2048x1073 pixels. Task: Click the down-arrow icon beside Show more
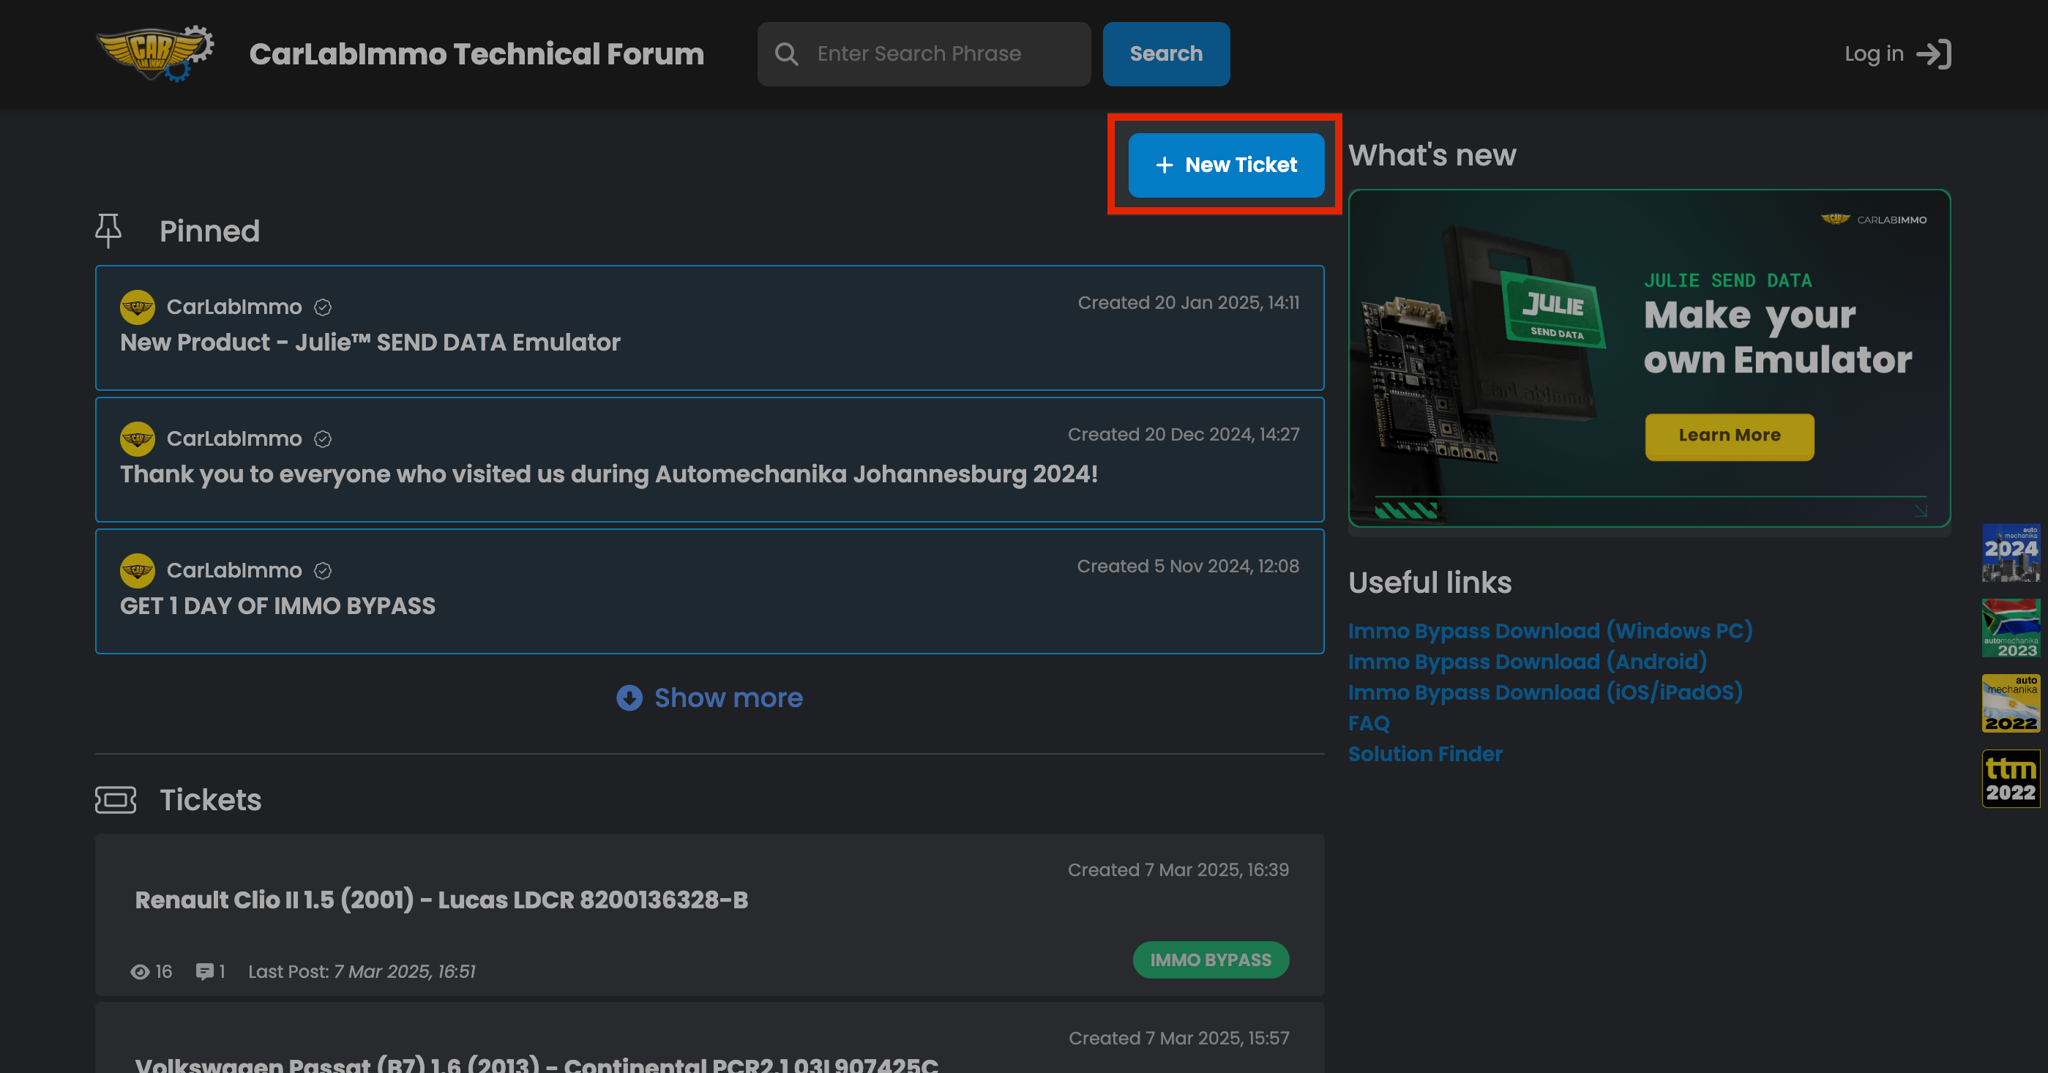click(x=629, y=698)
